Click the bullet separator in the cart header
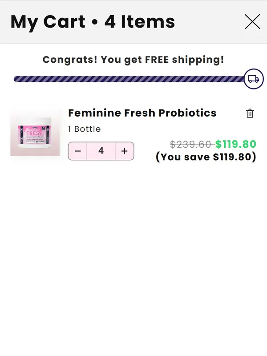The height and width of the screenshot is (356, 267). tap(95, 22)
